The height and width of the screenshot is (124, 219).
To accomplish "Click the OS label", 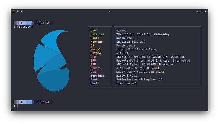I will click(x=92, y=45).
